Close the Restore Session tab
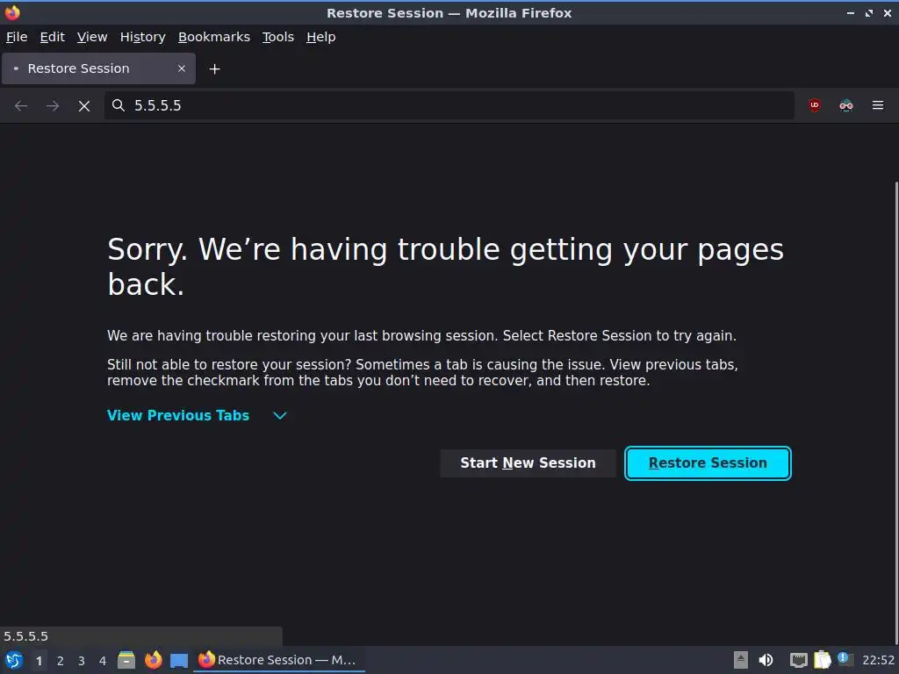899x674 pixels. pos(182,68)
